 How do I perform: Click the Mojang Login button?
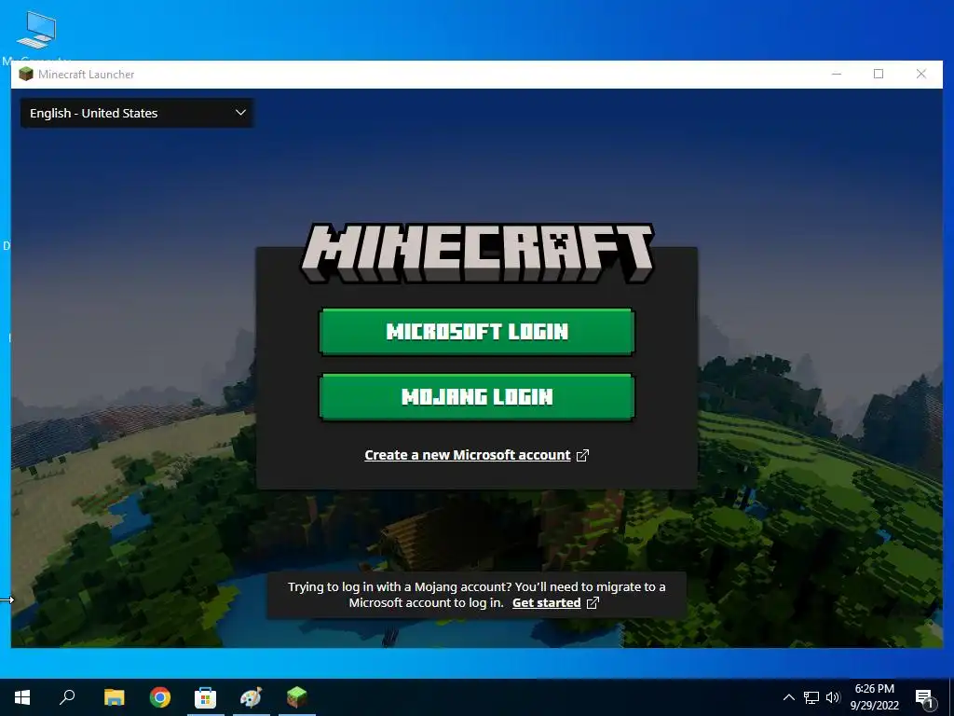tap(476, 397)
